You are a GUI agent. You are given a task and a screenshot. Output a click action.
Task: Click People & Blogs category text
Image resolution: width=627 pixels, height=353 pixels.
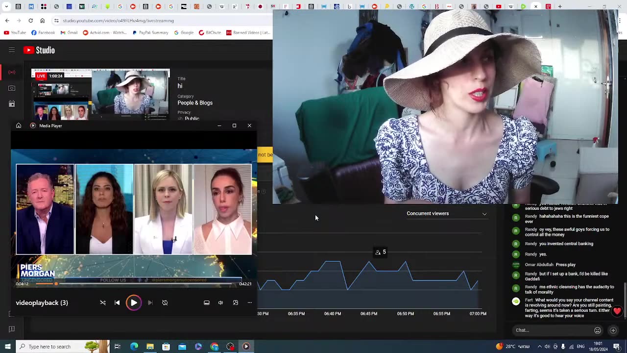195,103
